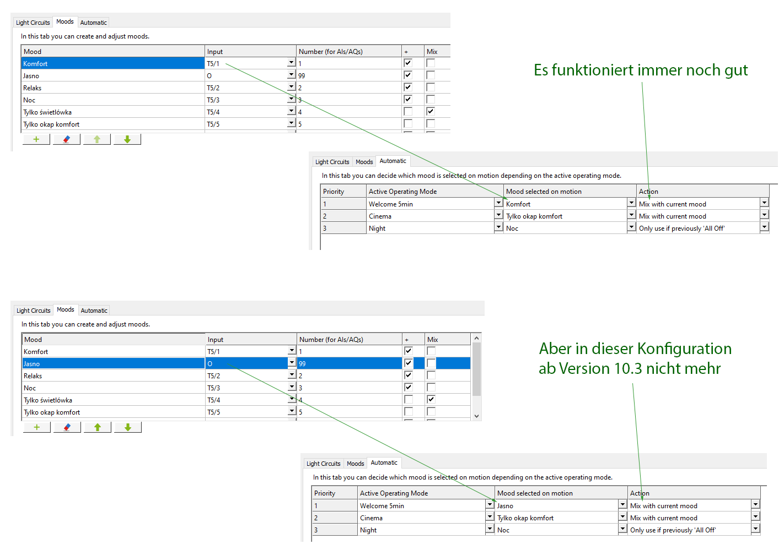Select the priority 2 row cell in the upper Automatic panel

(343, 216)
